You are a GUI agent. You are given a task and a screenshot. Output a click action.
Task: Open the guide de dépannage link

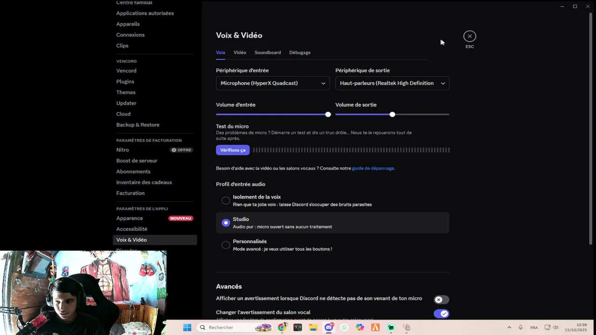pos(373,168)
